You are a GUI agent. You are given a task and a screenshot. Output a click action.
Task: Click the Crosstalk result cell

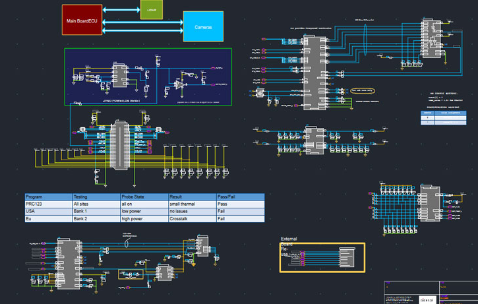pos(191,218)
